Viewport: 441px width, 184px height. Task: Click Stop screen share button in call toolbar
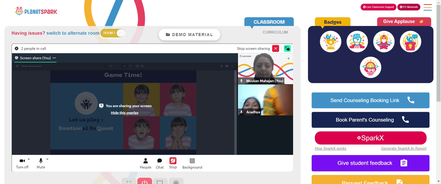point(173,163)
